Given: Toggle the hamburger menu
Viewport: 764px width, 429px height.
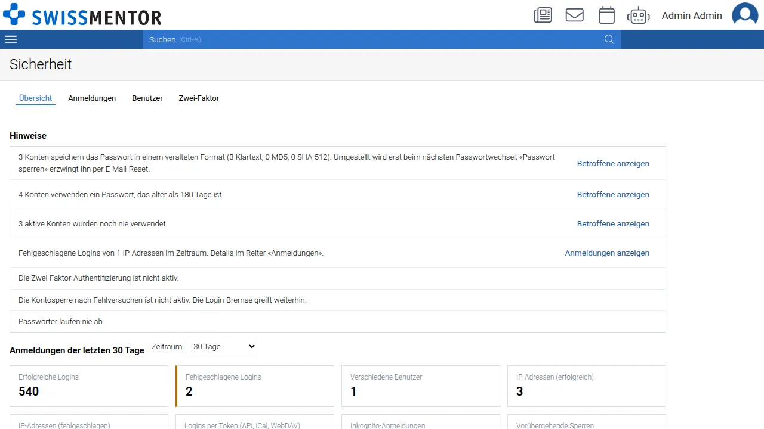Looking at the screenshot, I should point(11,39).
